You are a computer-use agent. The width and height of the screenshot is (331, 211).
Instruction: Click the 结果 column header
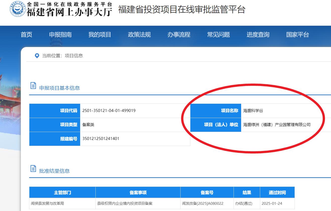(247, 192)
